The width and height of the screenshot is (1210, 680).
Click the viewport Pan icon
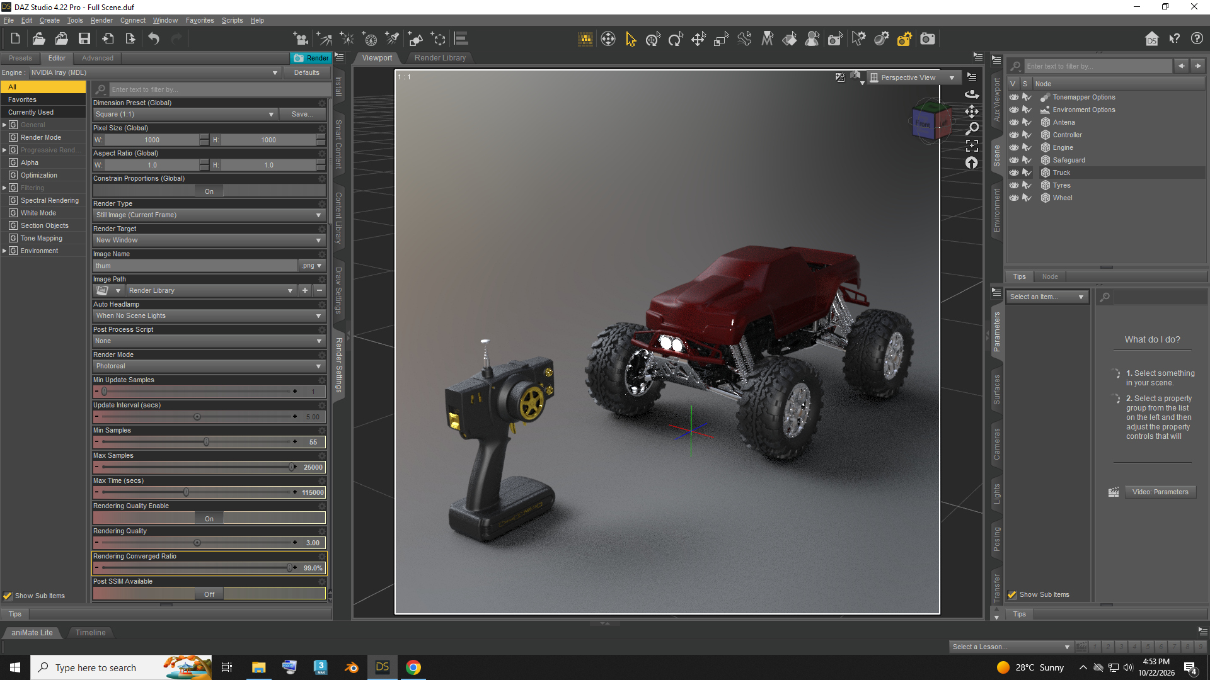click(x=972, y=111)
